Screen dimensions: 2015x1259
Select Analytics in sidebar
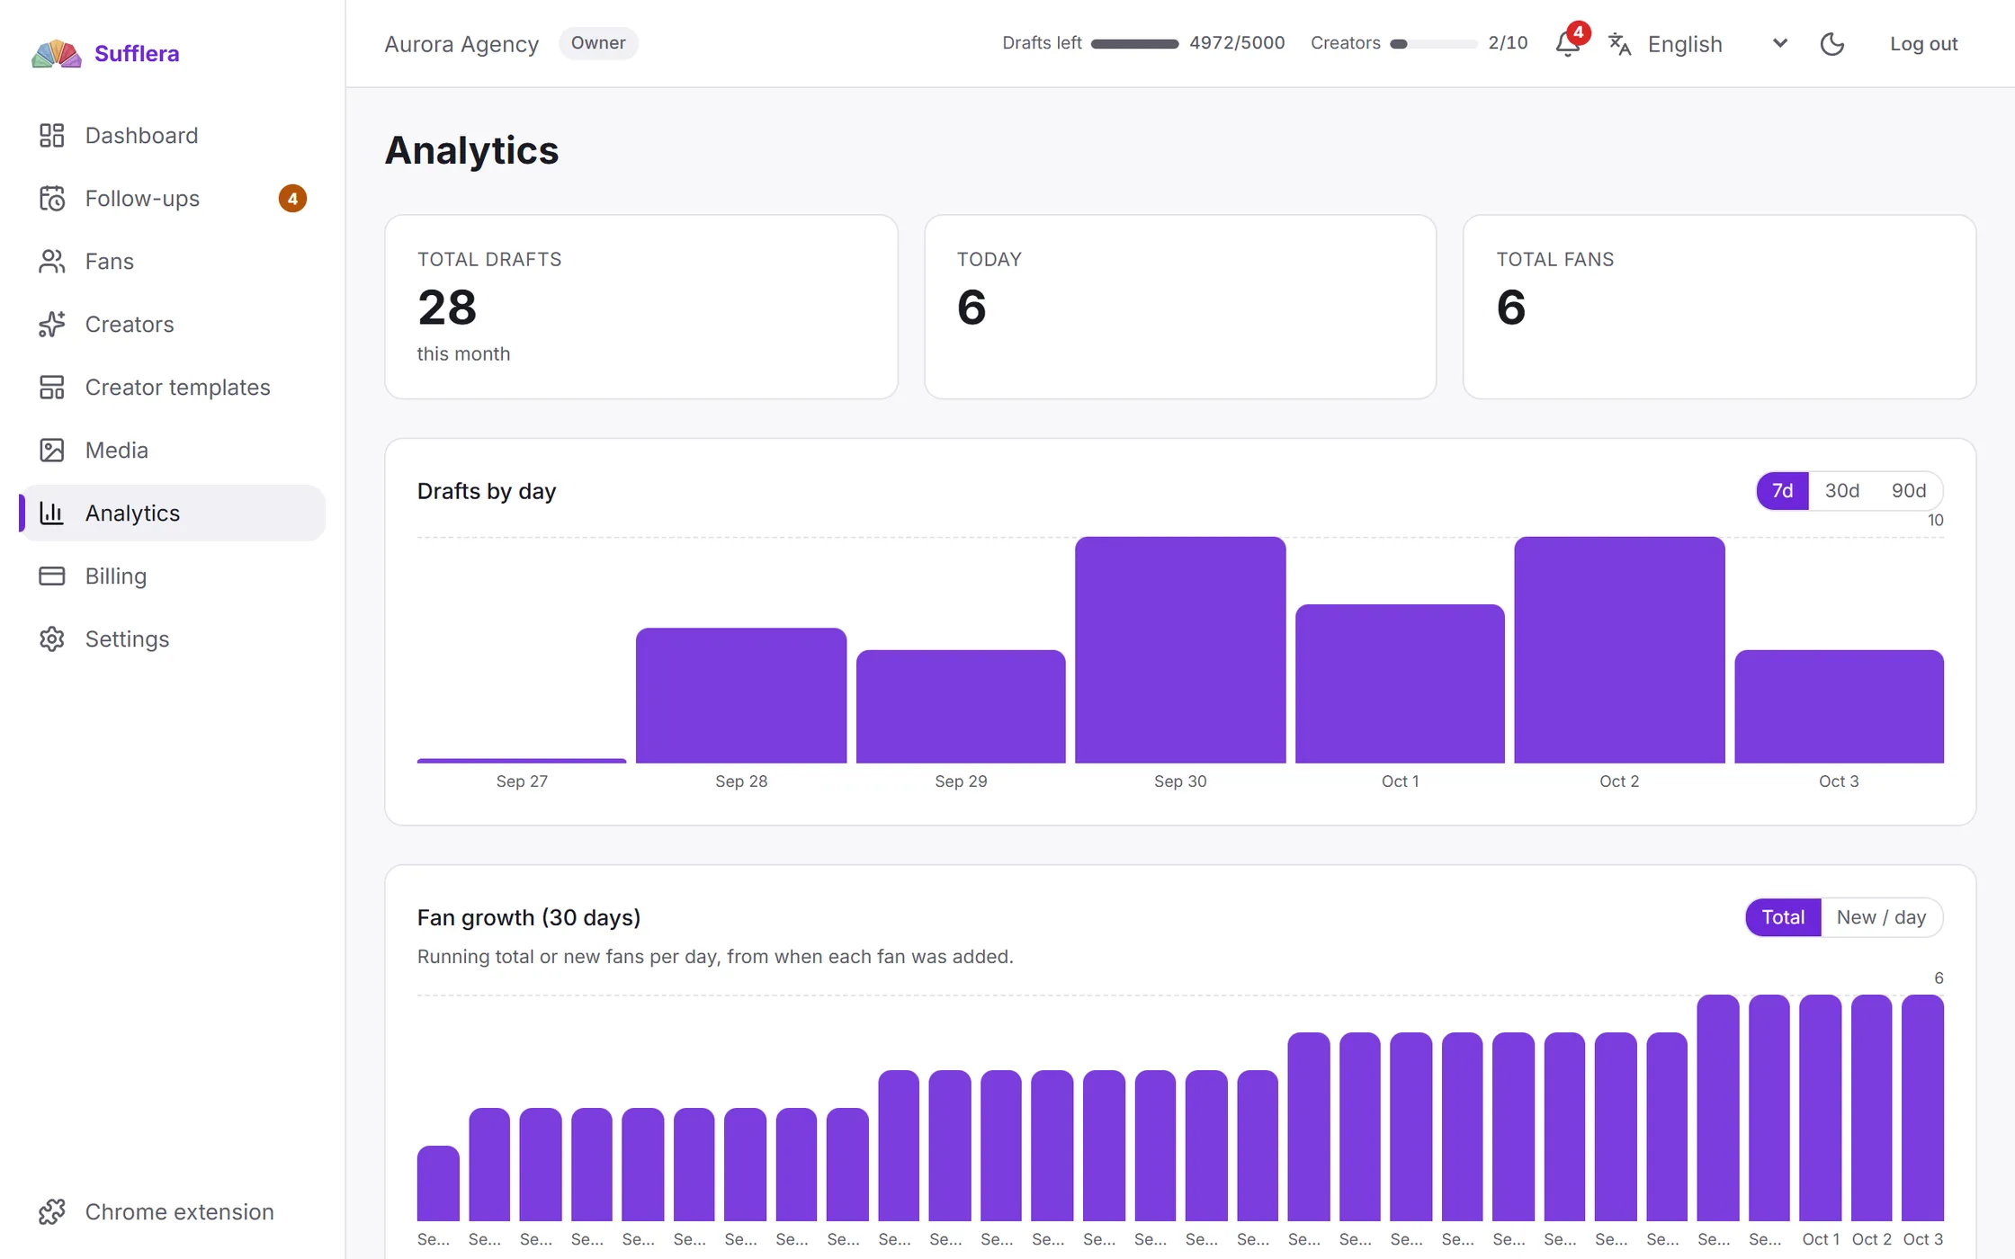point(172,513)
